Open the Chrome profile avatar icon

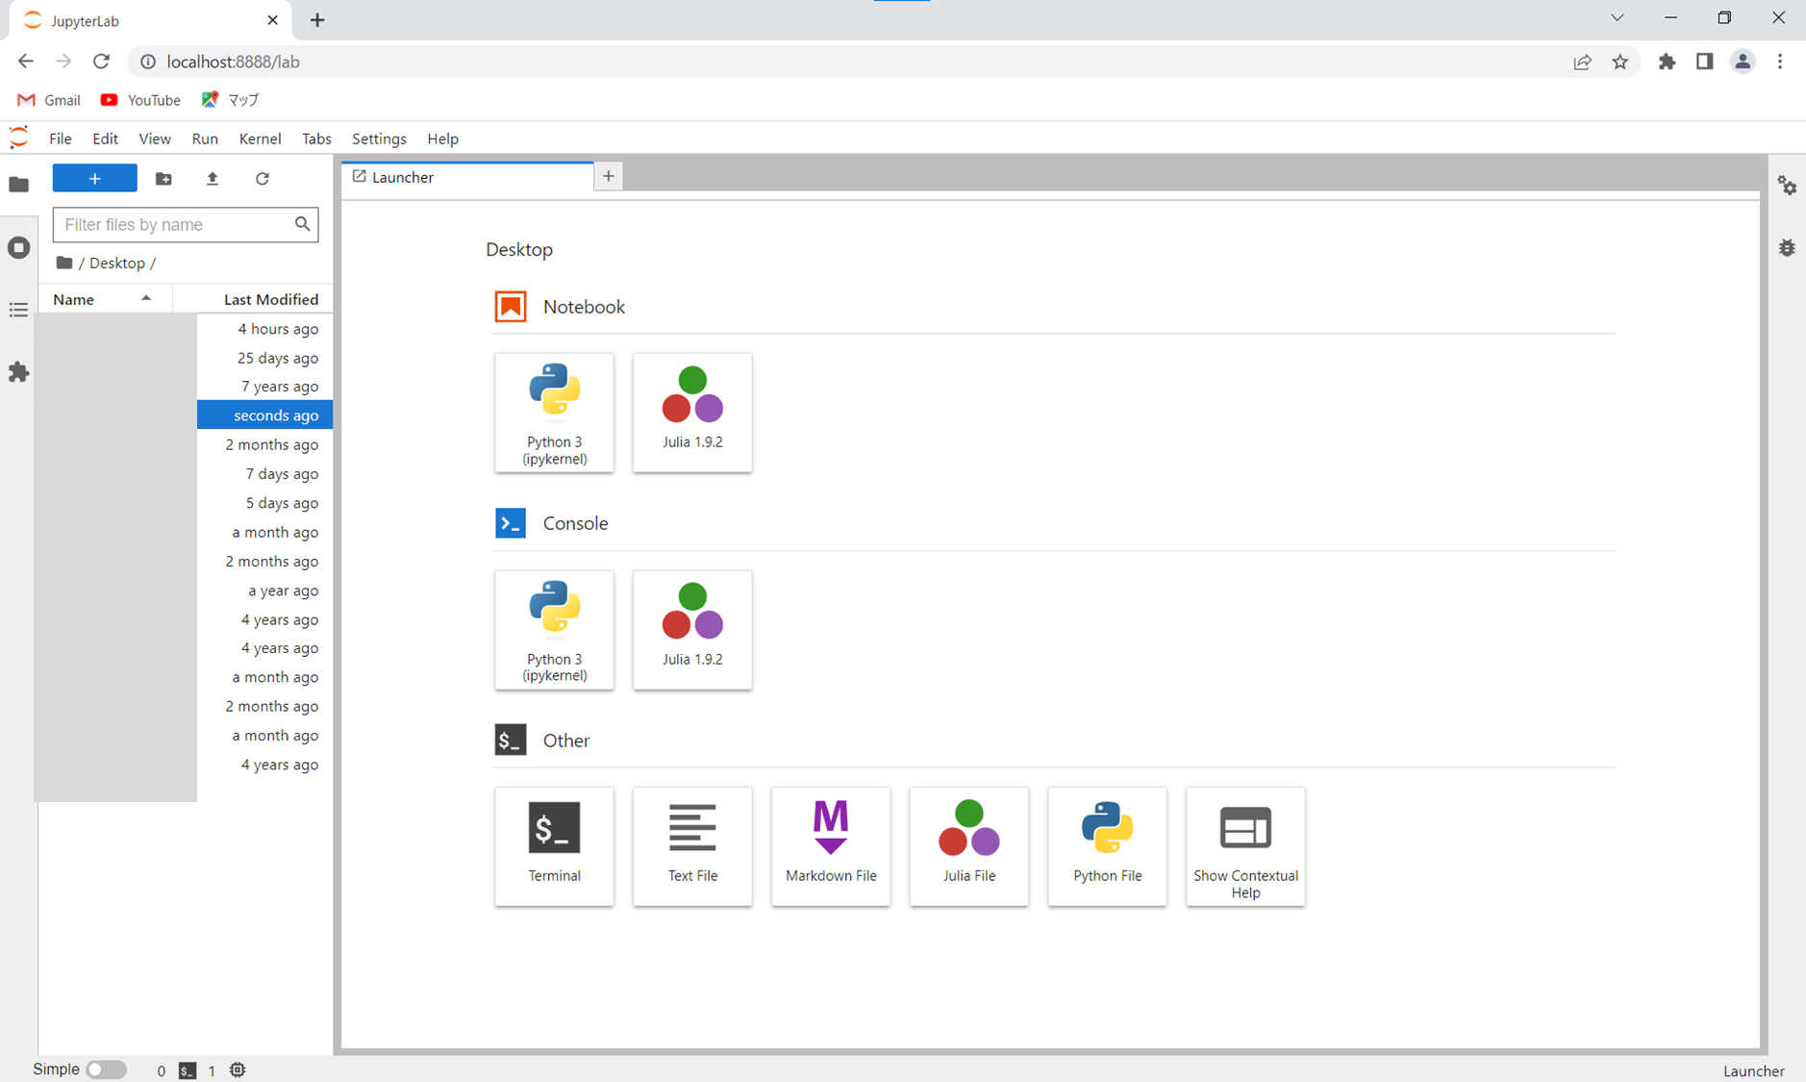click(x=1743, y=62)
